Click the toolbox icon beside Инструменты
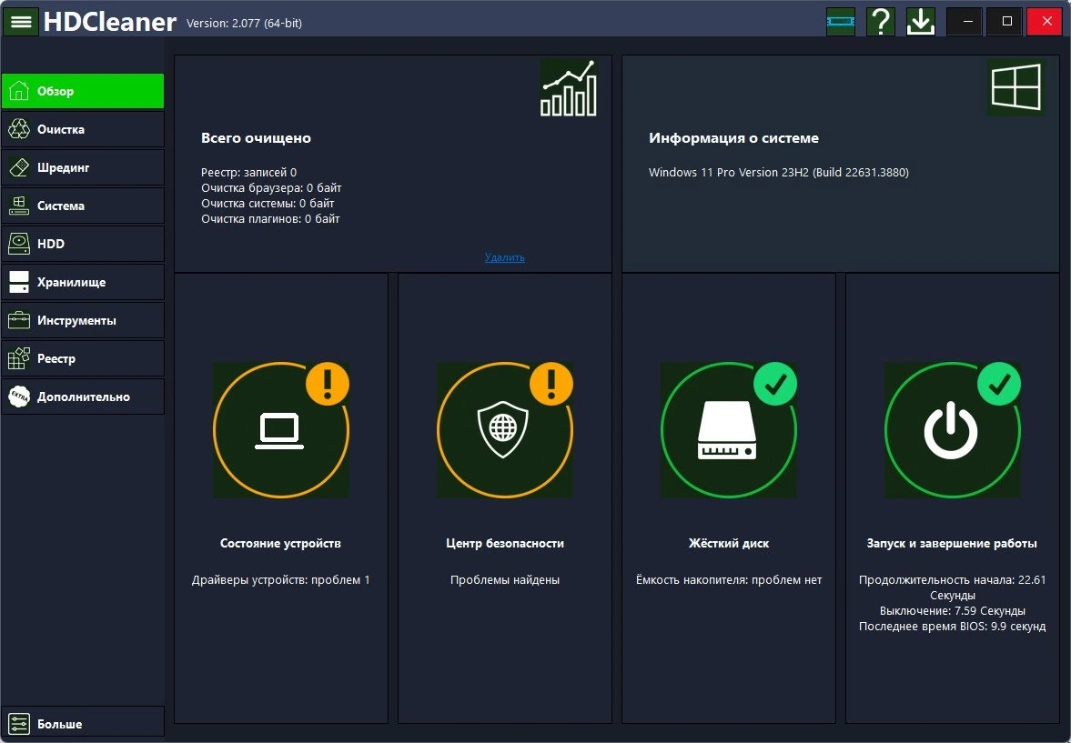 click(19, 320)
